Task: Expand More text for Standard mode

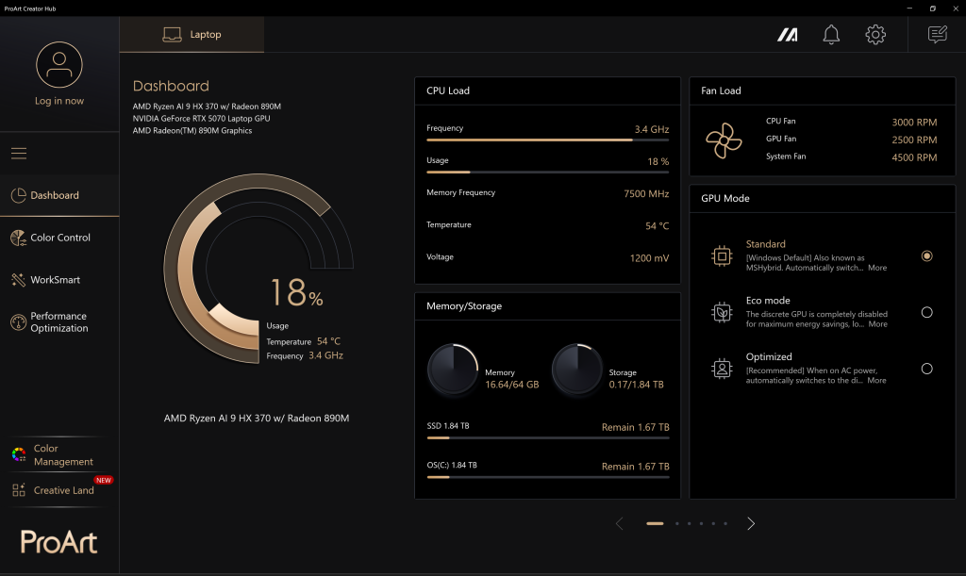Action: click(x=877, y=268)
